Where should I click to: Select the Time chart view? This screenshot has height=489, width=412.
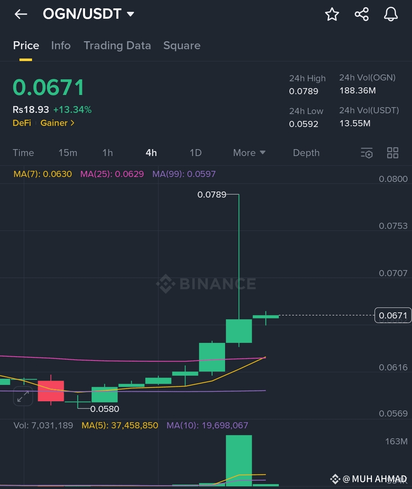(x=23, y=153)
